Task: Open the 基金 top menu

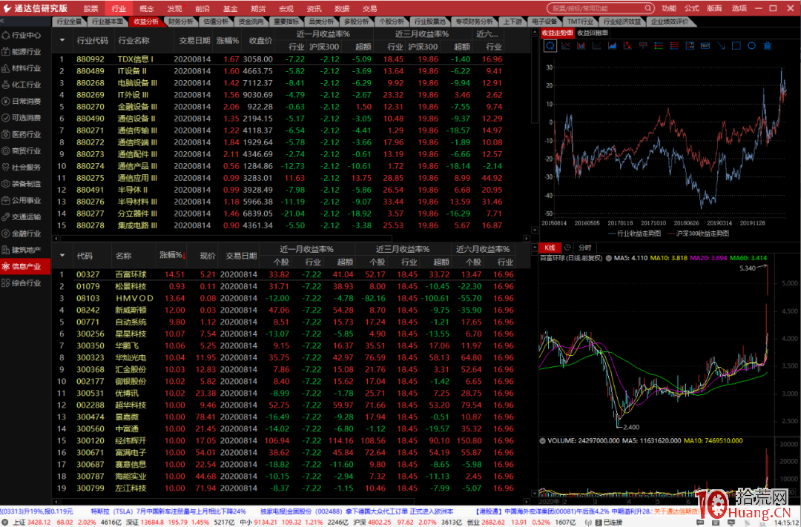Action: pos(230,8)
